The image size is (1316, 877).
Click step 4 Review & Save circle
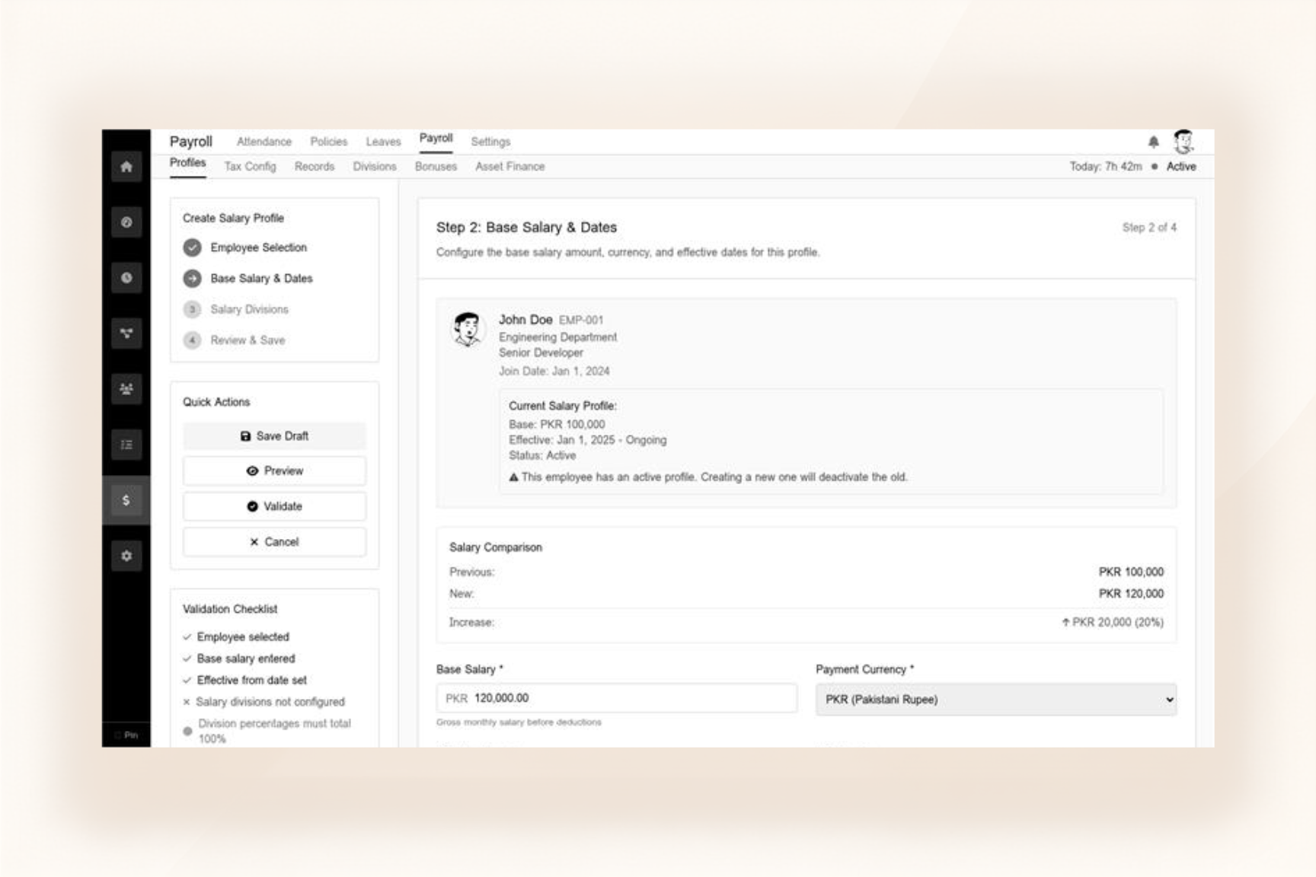click(x=192, y=340)
